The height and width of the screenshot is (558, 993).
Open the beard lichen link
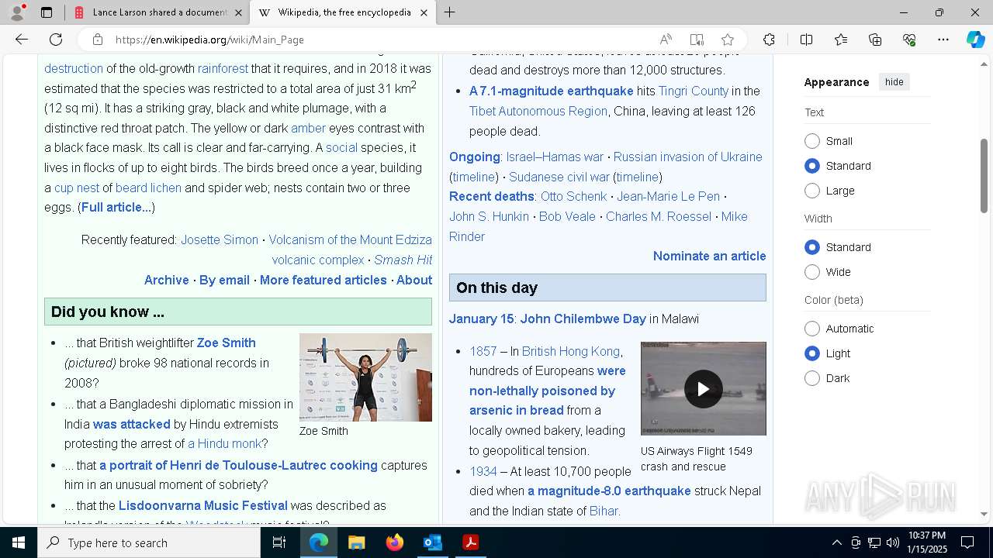point(148,188)
